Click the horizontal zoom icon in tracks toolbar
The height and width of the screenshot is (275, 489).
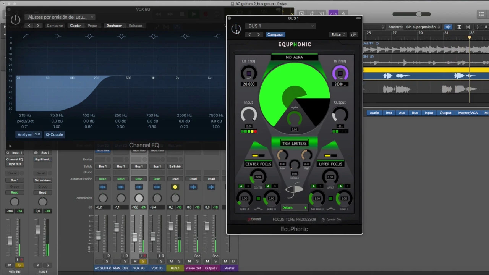468,27
